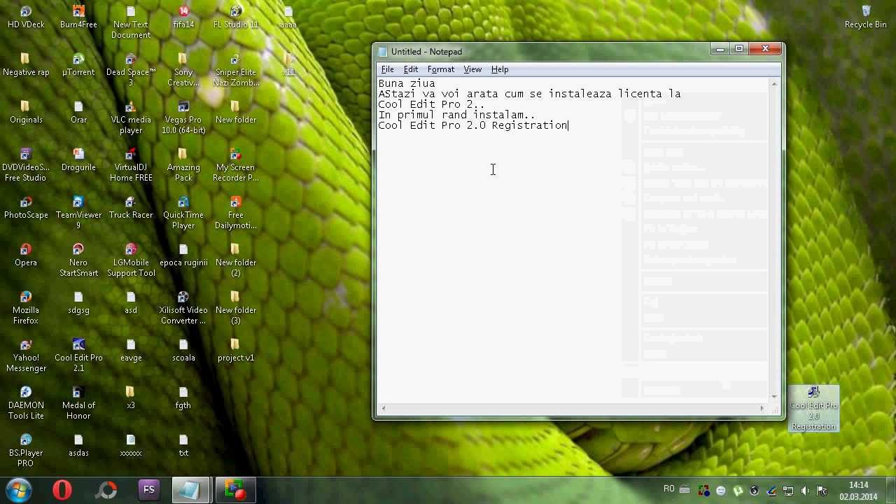896x504 pixels.
Task: Select the Amazing Pack folder
Action: pos(183,165)
